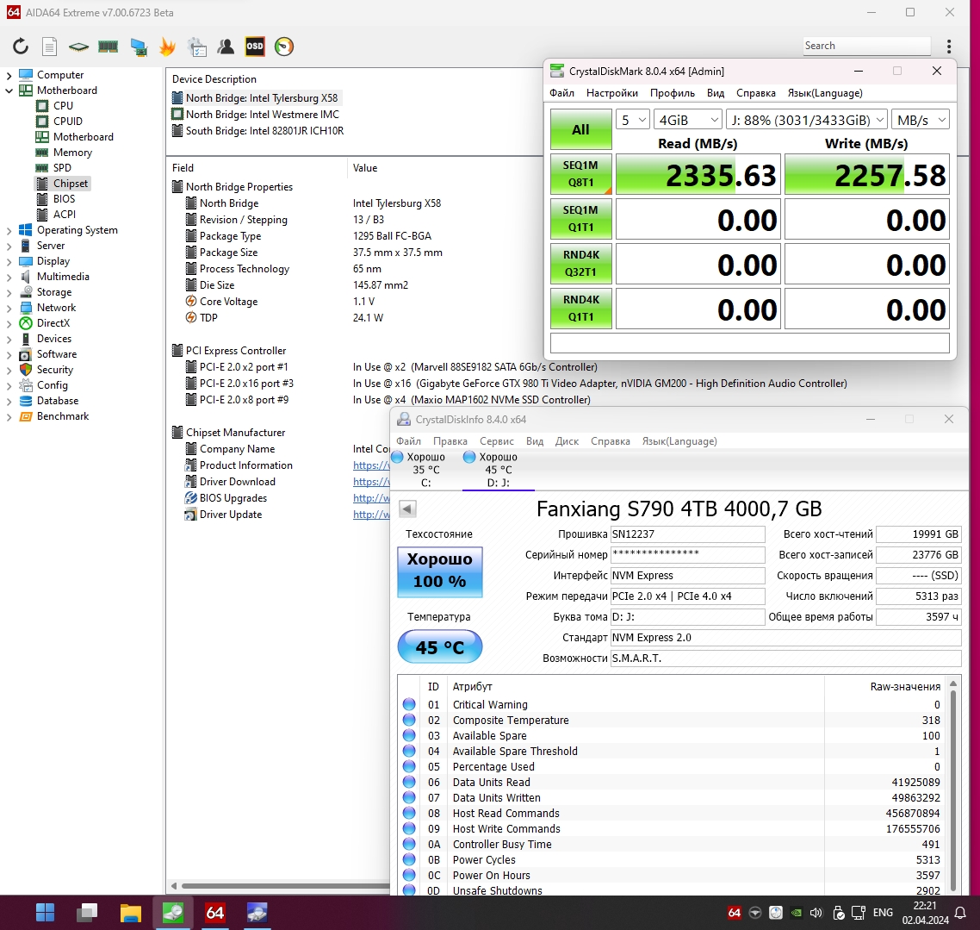The width and height of the screenshot is (980, 930).
Task: Click the AIDA64 Search field
Action: click(865, 47)
